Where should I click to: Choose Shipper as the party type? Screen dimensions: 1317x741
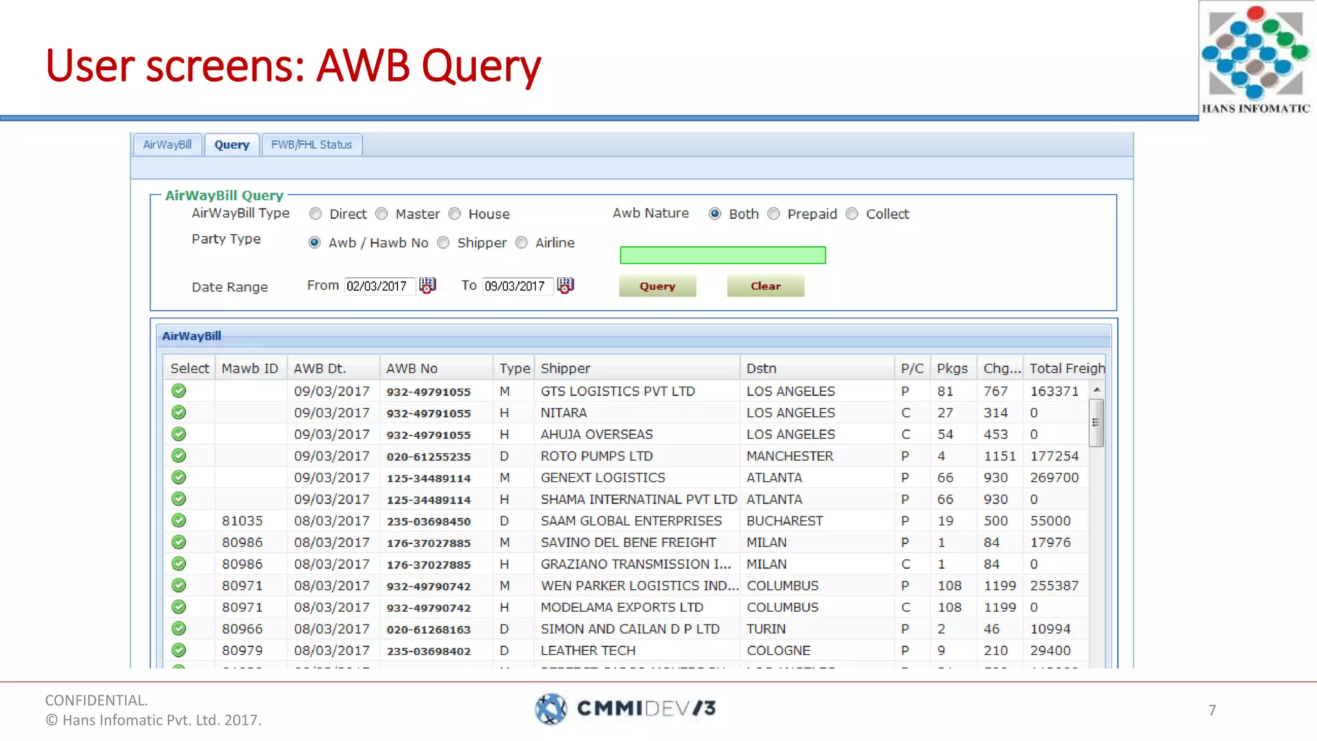443,242
